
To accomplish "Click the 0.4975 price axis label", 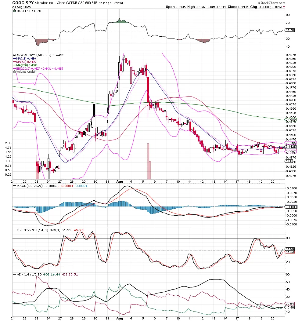I will tap(291, 55).
